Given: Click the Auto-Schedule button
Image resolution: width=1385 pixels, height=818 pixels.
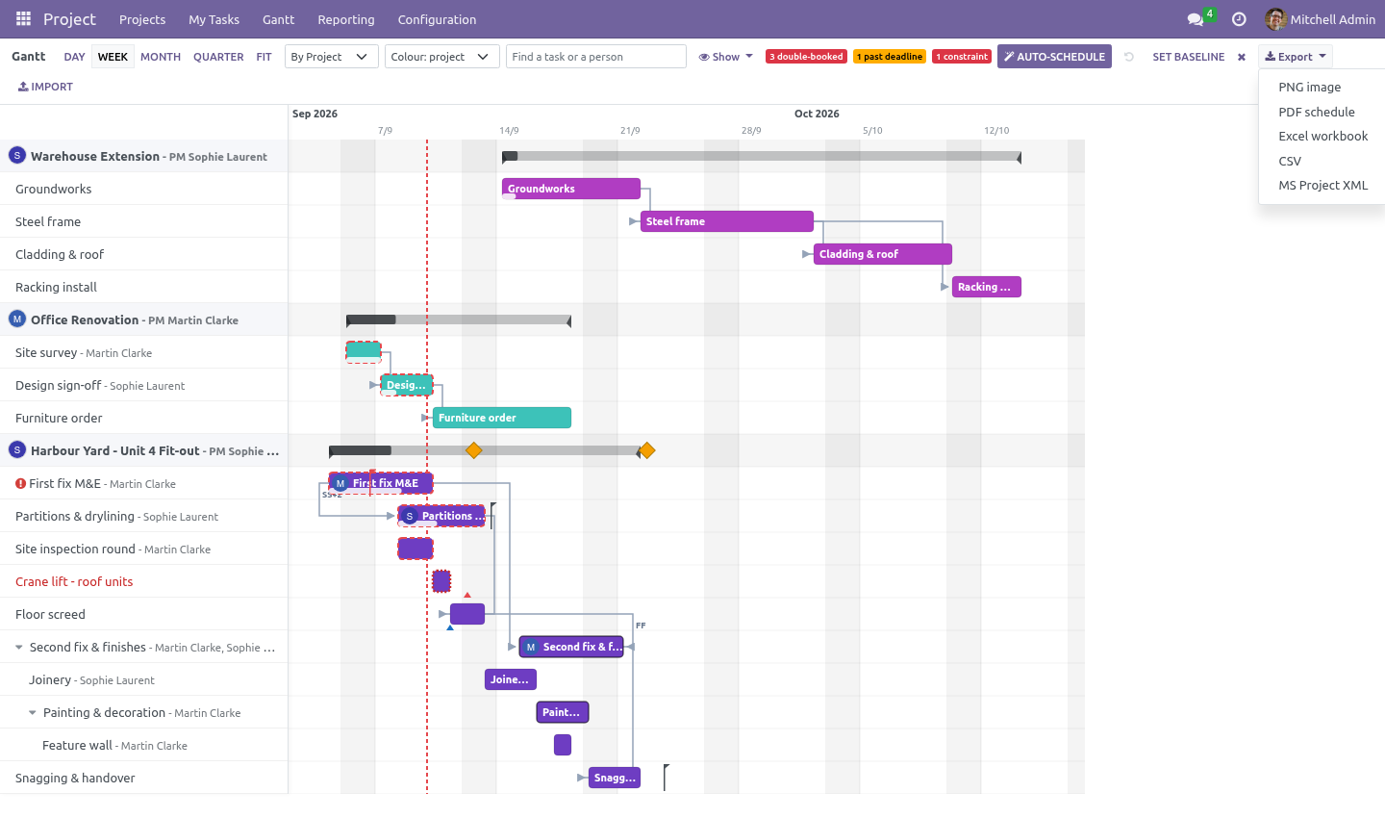Looking at the screenshot, I should point(1054,57).
